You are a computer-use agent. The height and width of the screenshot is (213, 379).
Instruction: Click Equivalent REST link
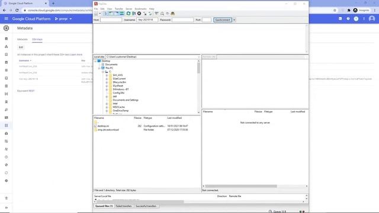pos(26,91)
